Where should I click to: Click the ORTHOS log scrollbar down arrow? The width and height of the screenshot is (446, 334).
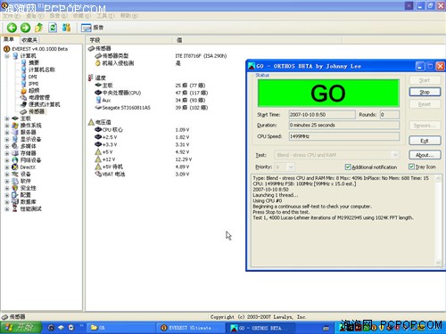point(438,262)
